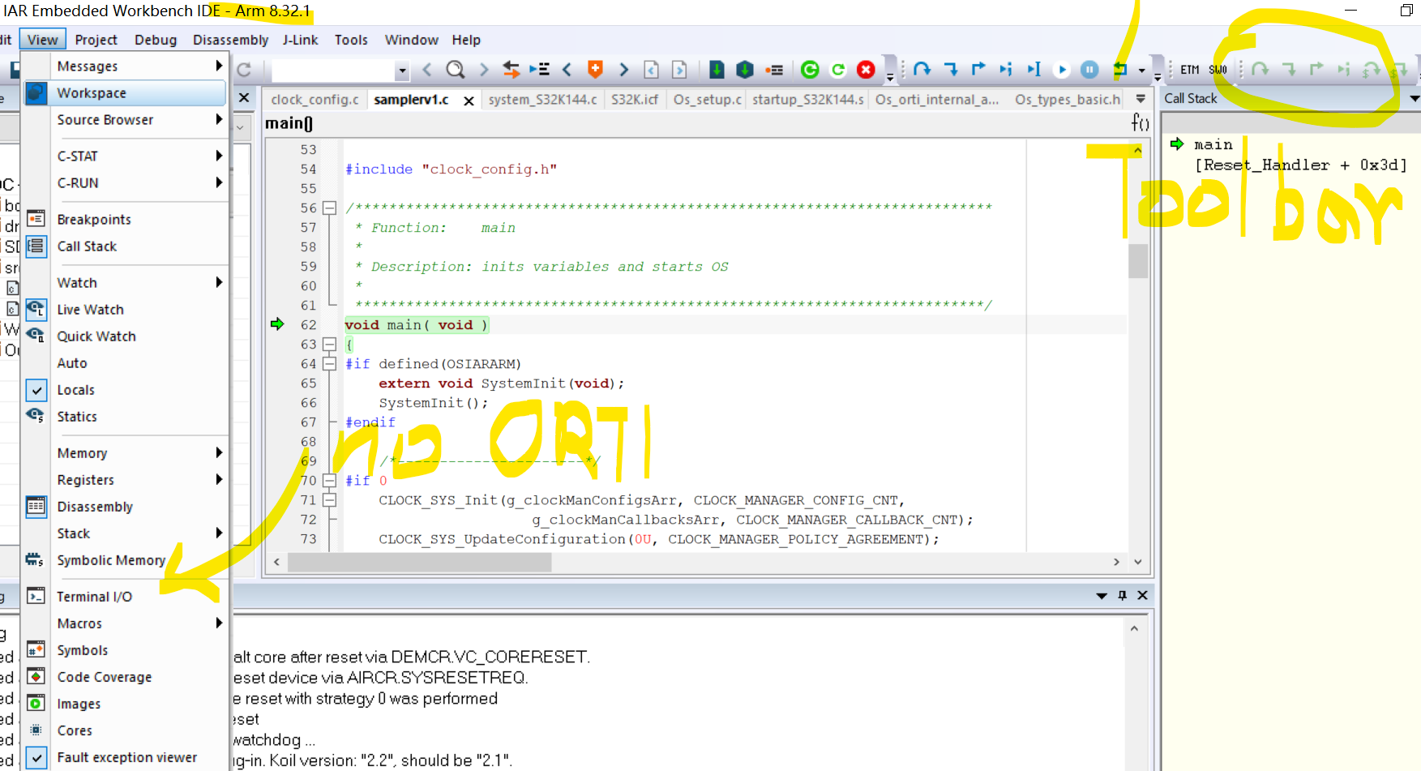Click the Step Into debug icon
The height and width of the screenshot is (771, 1421).
coord(951,70)
